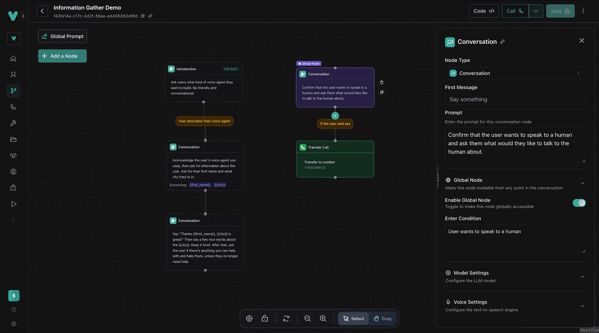The image size is (599, 333).
Task: Open the home icon in the sidebar
Action: (x=13, y=58)
